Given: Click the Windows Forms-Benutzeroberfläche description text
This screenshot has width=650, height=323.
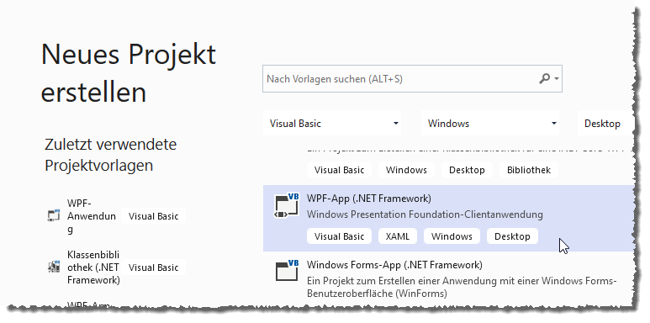Looking at the screenshot, I should pos(462,287).
